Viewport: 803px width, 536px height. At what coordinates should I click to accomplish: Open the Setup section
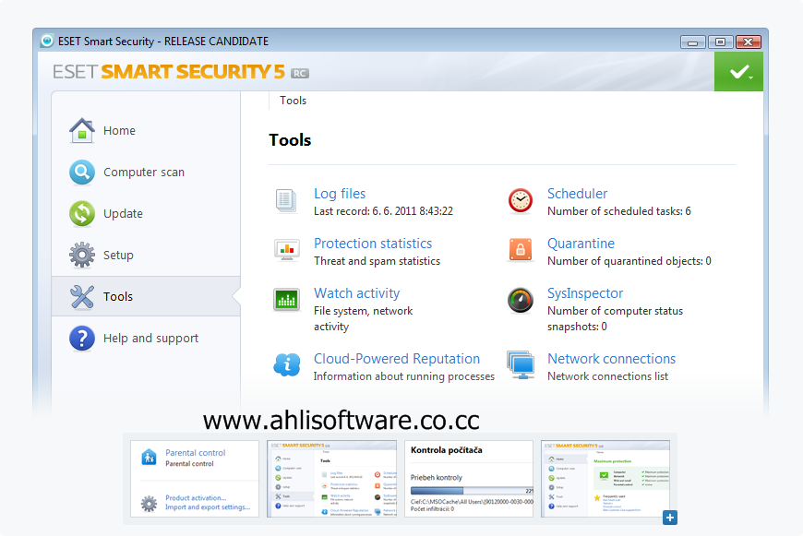pos(146,255)
